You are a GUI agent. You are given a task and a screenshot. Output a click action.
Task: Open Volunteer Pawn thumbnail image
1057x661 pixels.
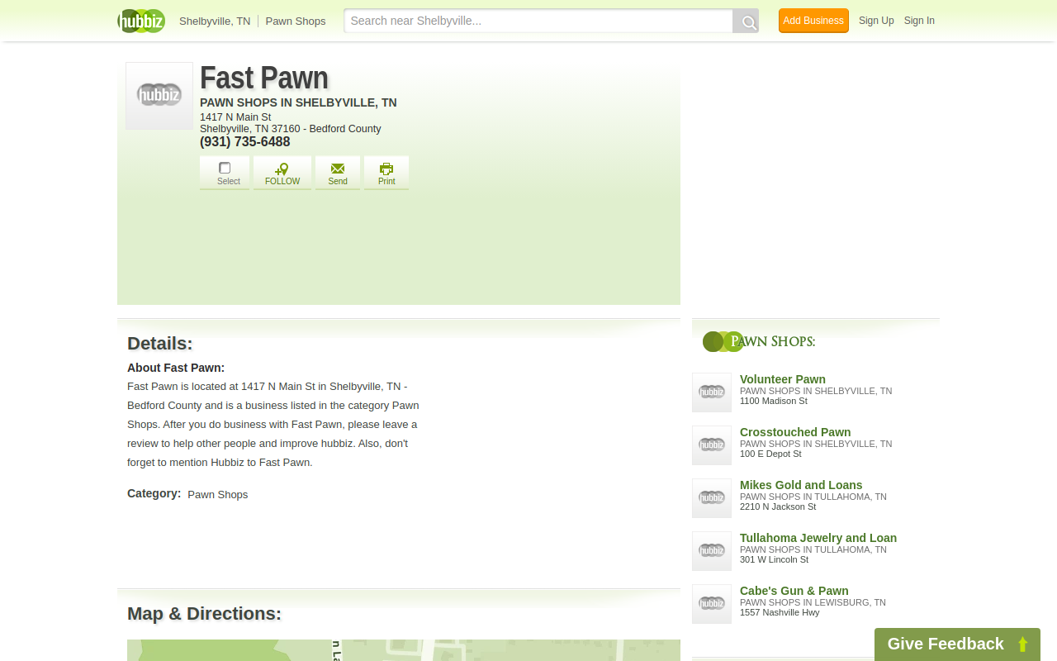[x=712, y=392]
